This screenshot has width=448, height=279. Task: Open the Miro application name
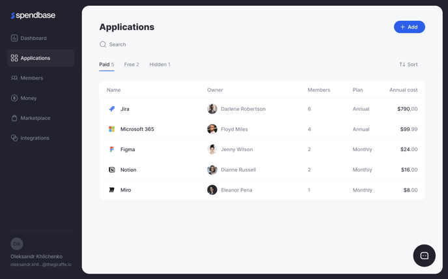tap(126, 190)
